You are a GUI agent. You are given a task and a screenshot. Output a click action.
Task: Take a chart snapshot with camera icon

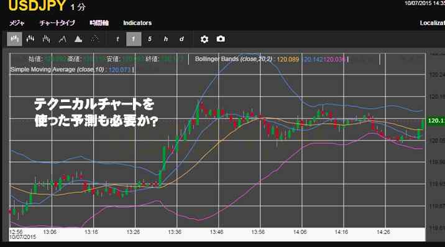coord(221,39)
